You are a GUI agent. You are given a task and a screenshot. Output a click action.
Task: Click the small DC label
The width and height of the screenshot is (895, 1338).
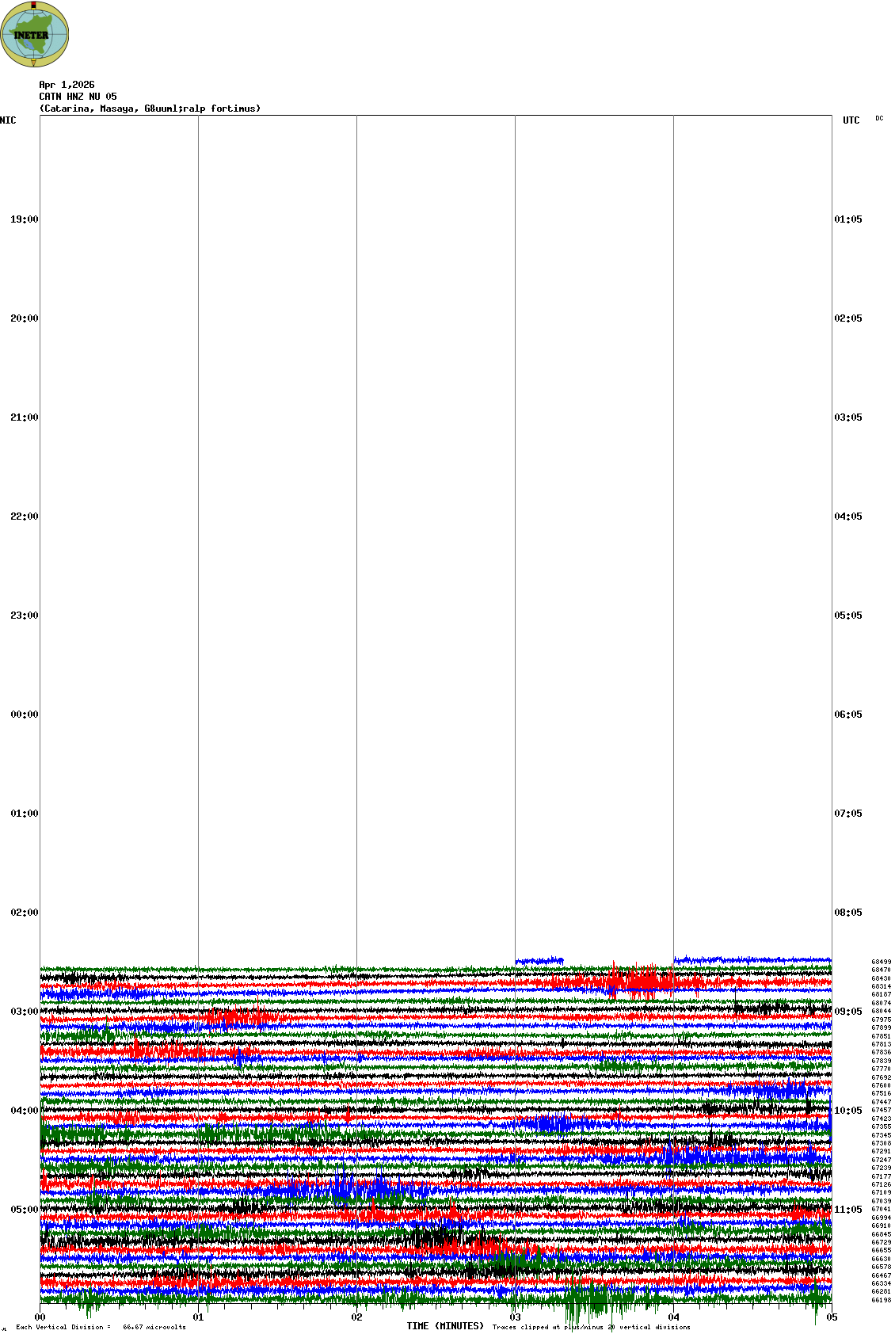pos(879,119)
